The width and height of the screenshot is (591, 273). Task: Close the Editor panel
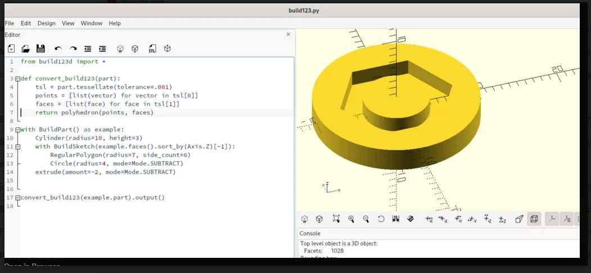click(288, 34)
